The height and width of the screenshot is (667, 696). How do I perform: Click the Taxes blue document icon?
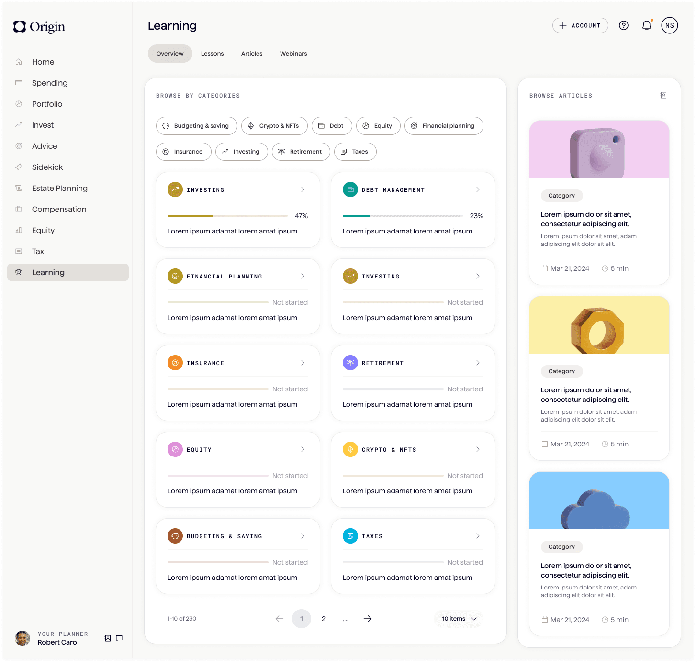(350, 536)
